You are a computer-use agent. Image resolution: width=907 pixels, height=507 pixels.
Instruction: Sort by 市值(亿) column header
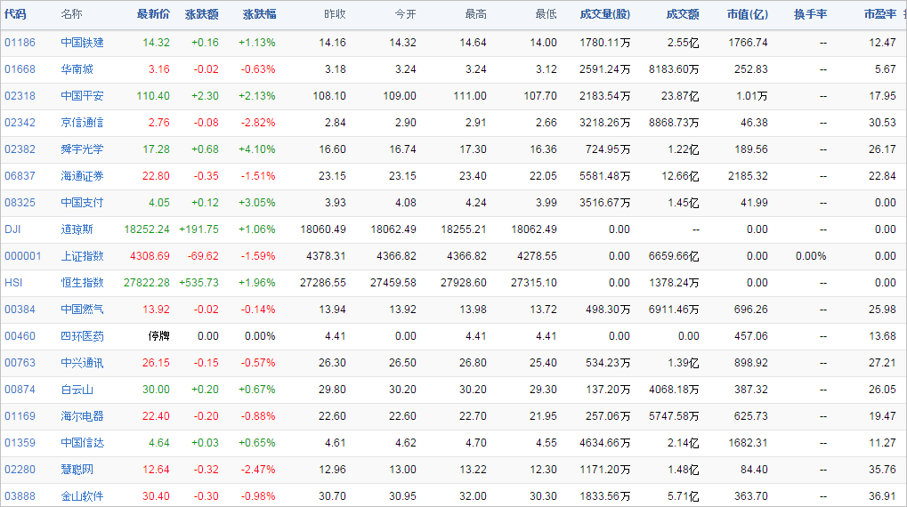coord(748,14)
